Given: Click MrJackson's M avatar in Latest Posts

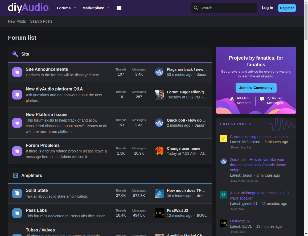Looking at the screenshot, I should point(224,138).
